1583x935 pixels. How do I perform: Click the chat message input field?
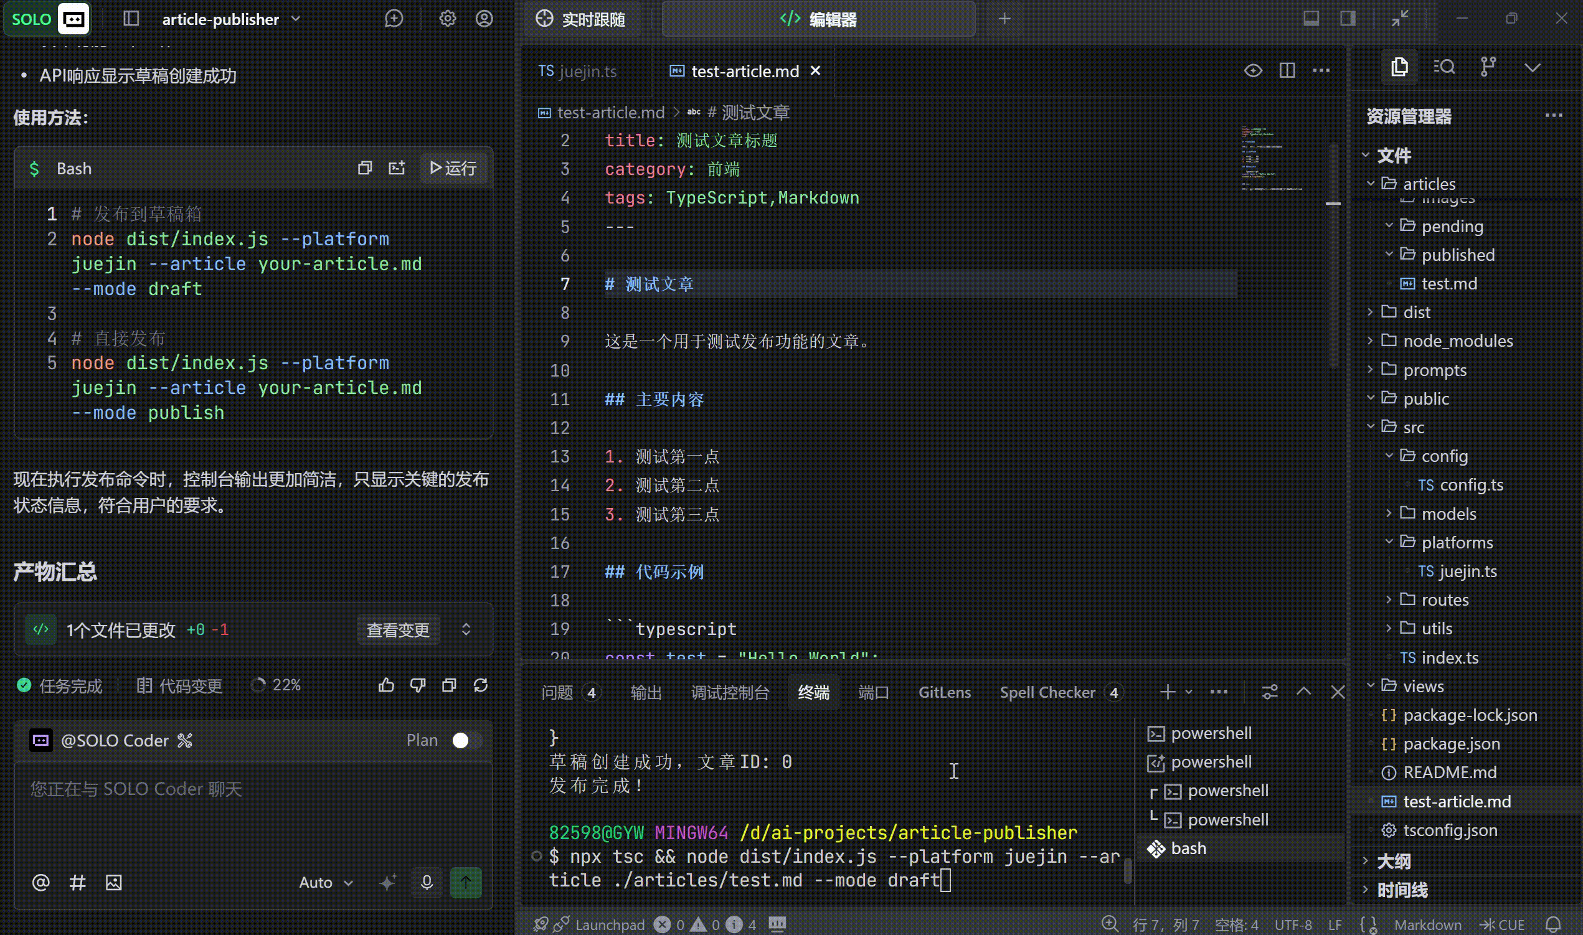252,813
